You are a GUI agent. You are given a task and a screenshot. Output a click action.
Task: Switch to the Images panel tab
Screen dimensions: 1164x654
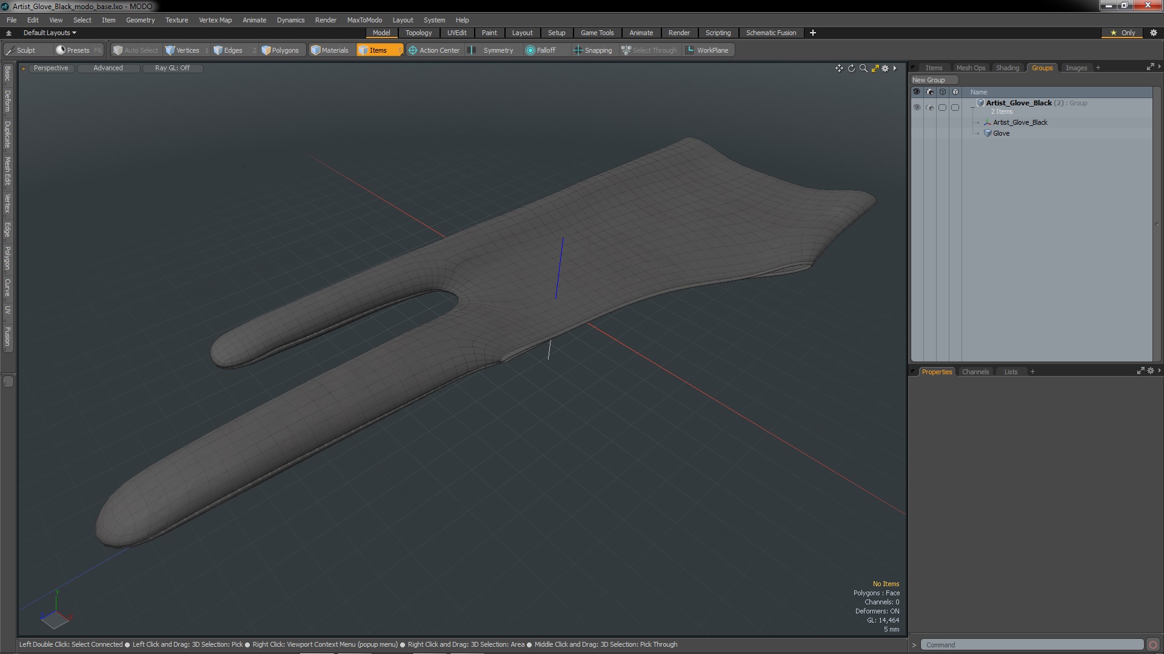[x=1076, y=68]
